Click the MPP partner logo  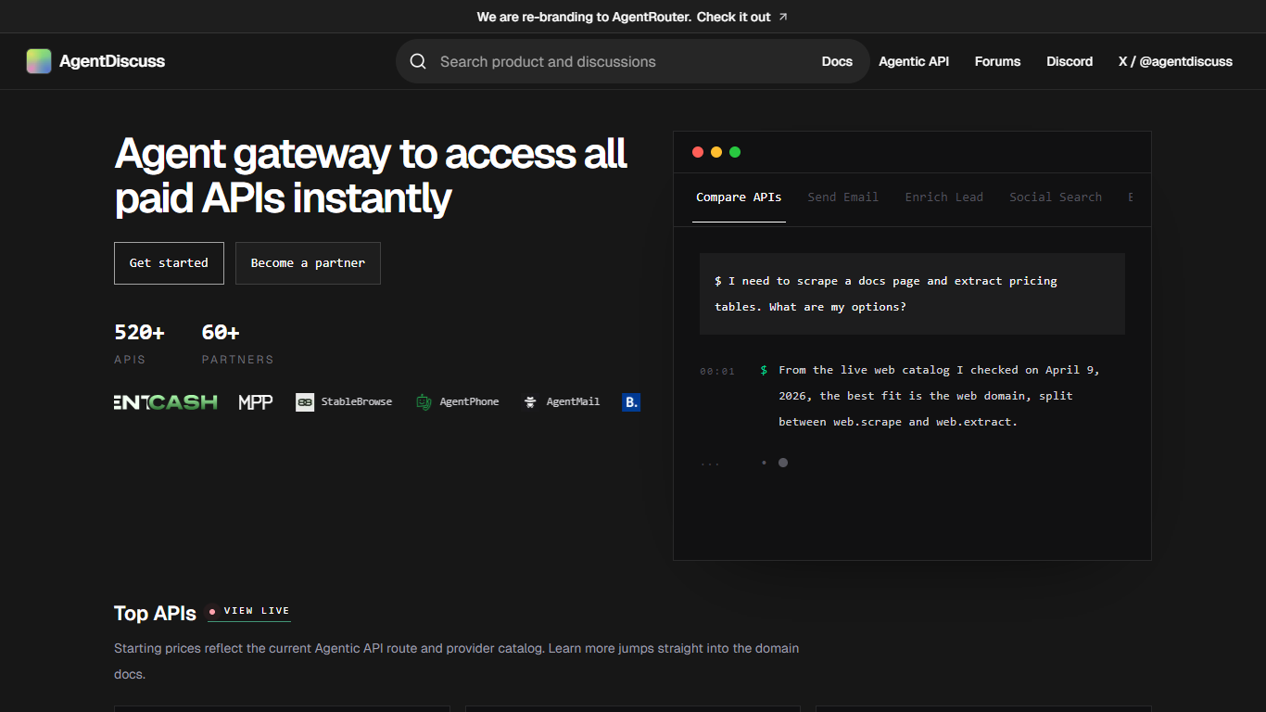point(256,402)
